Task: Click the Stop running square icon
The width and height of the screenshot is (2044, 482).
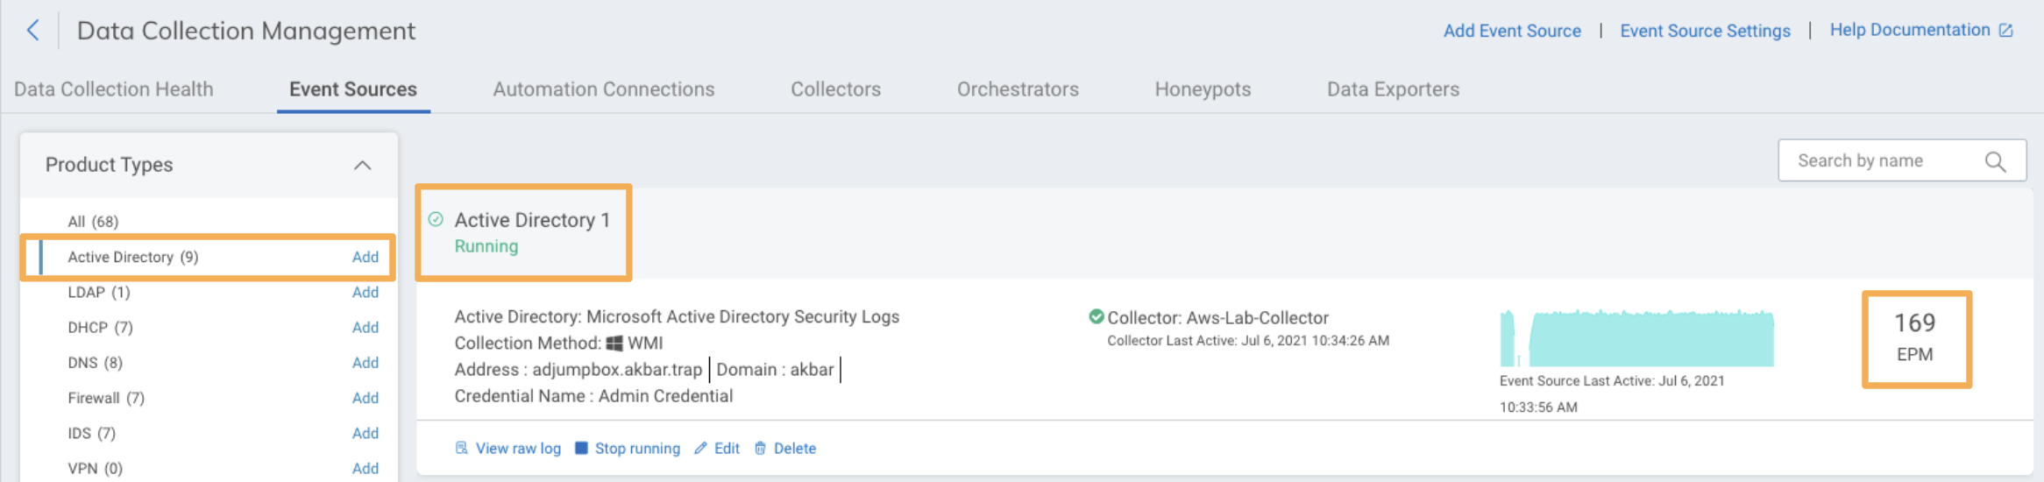Action: [x=581, y=448]
